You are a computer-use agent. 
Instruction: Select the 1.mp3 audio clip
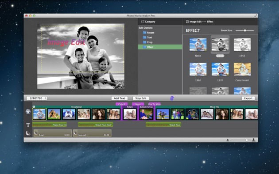53,133
